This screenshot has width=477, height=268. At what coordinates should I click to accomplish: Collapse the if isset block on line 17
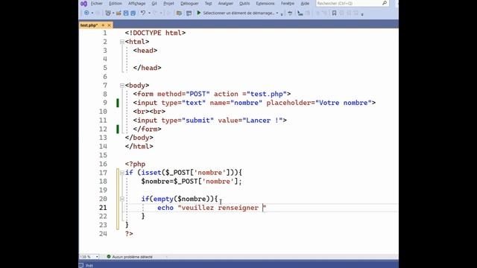pos(122,173)
